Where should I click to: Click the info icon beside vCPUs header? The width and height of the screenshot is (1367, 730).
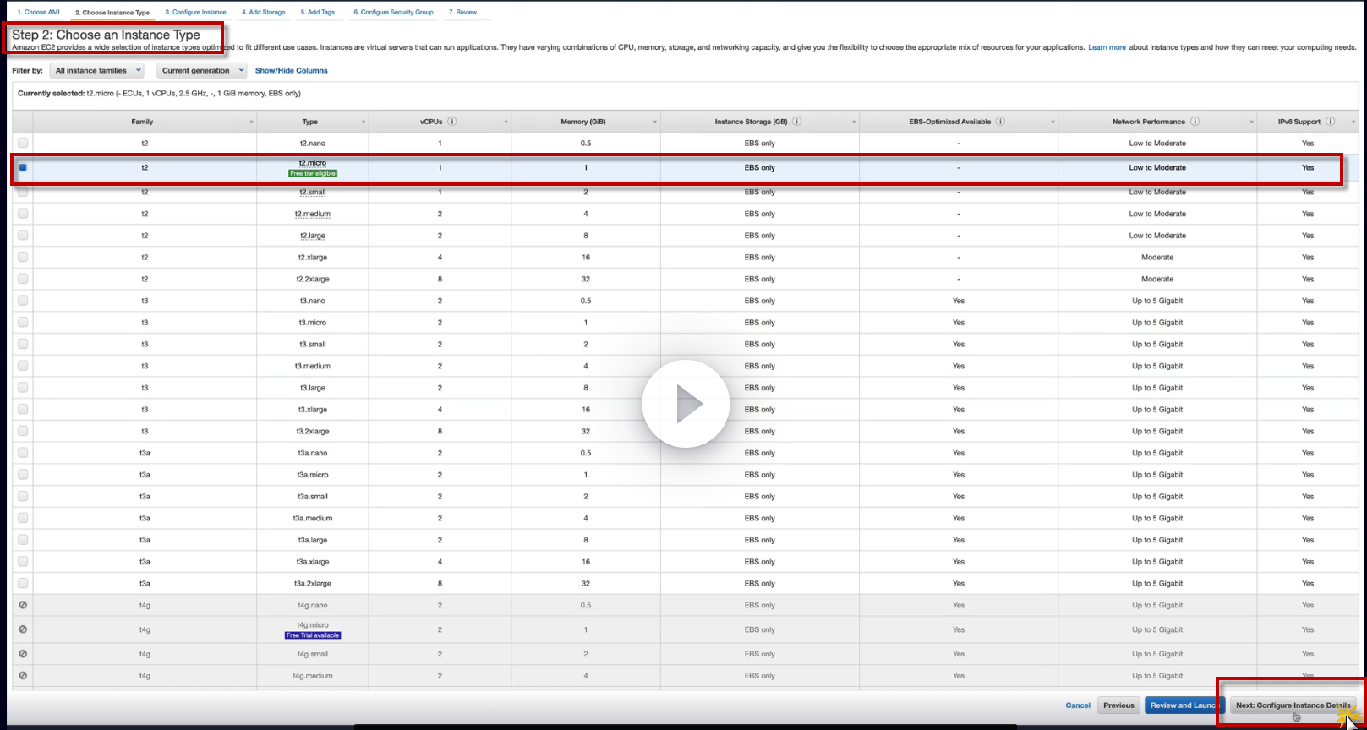(452, 122)
